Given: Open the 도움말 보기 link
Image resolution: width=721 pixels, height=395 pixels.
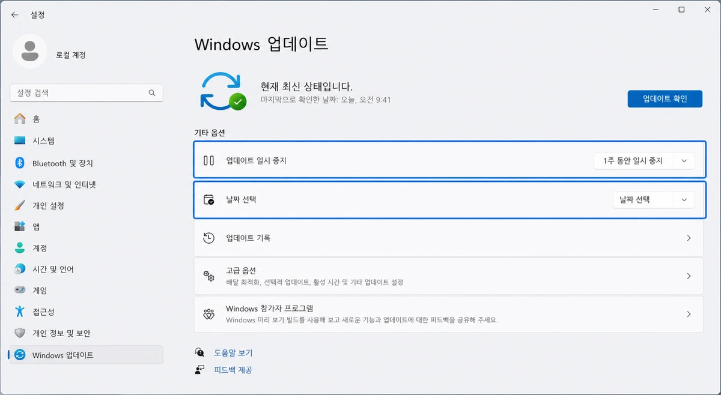Looking at the screenshot, I should (233, 352).
